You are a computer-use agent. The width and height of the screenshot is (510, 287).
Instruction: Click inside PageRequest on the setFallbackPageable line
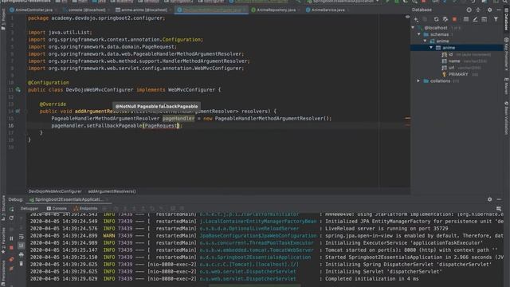(x=161, y=126)
